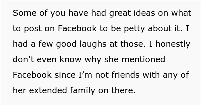The width and height of the screenshot is (201, 105).
Task: Click the word "mentioned" in the text
Action: pyautogui.click(x=143, y=59)
